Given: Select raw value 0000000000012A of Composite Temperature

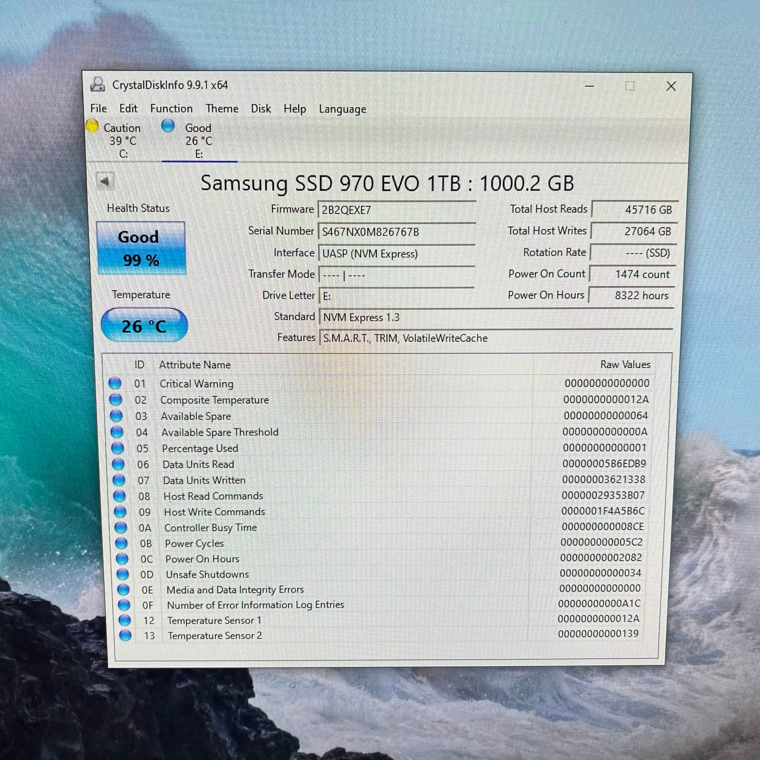Looking at the screenshot, I should coord(606,399).
